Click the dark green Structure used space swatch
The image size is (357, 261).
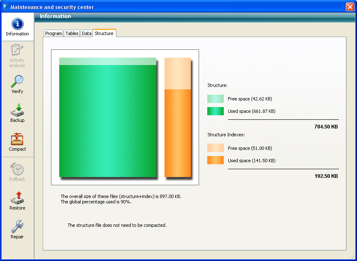coord(216,111)
